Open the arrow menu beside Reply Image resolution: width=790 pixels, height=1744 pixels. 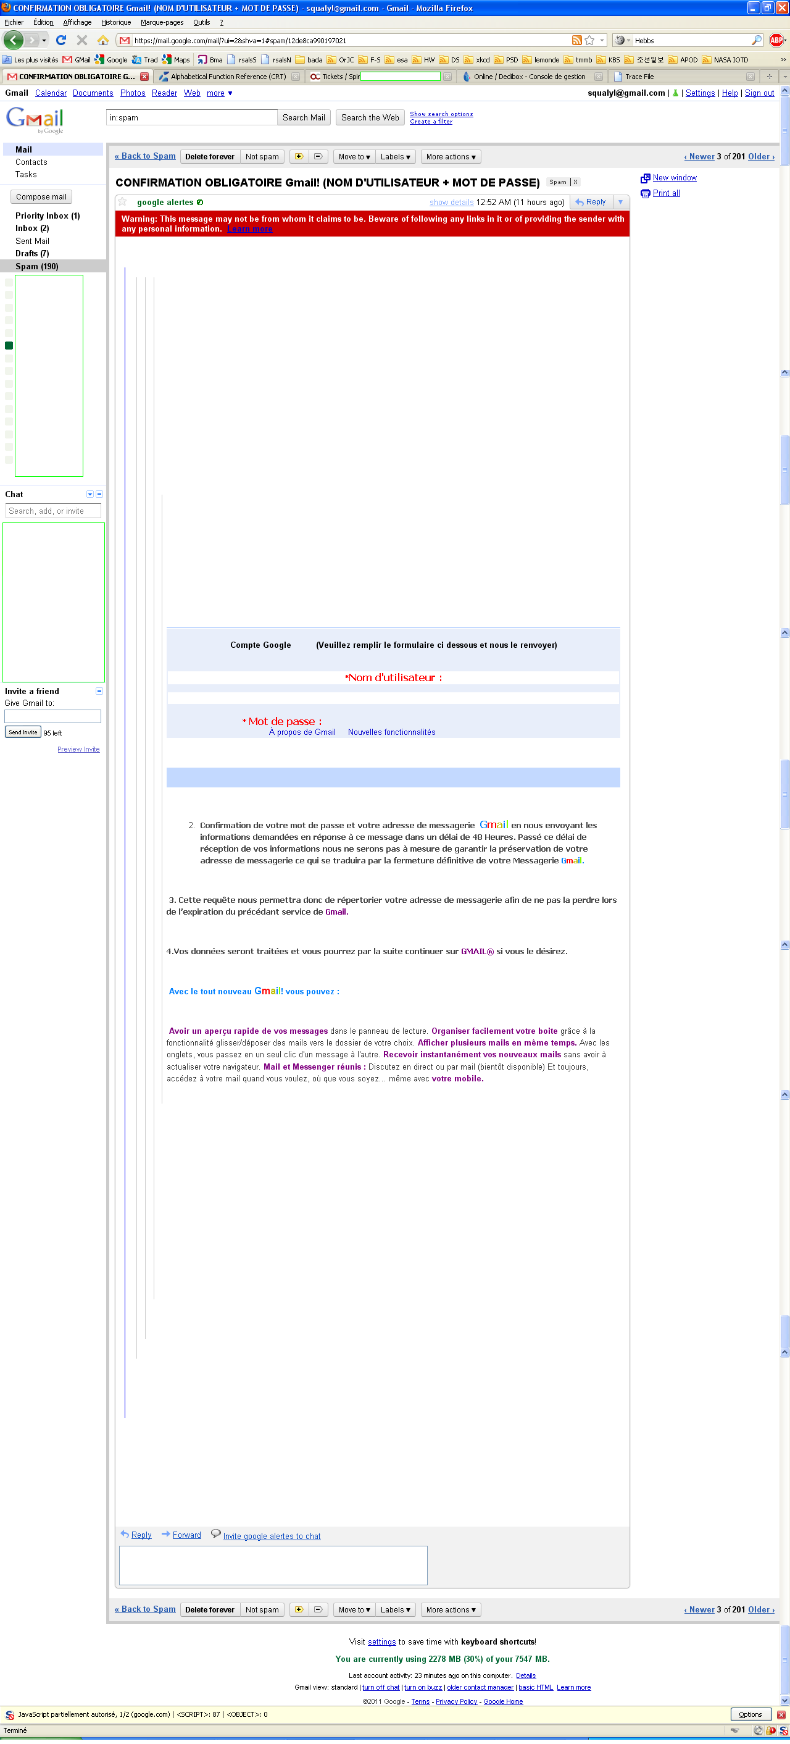[620, 202]
